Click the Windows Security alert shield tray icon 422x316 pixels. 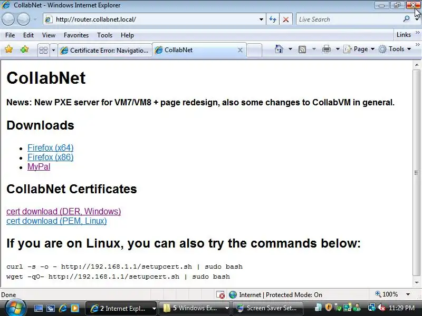[328, 308]
